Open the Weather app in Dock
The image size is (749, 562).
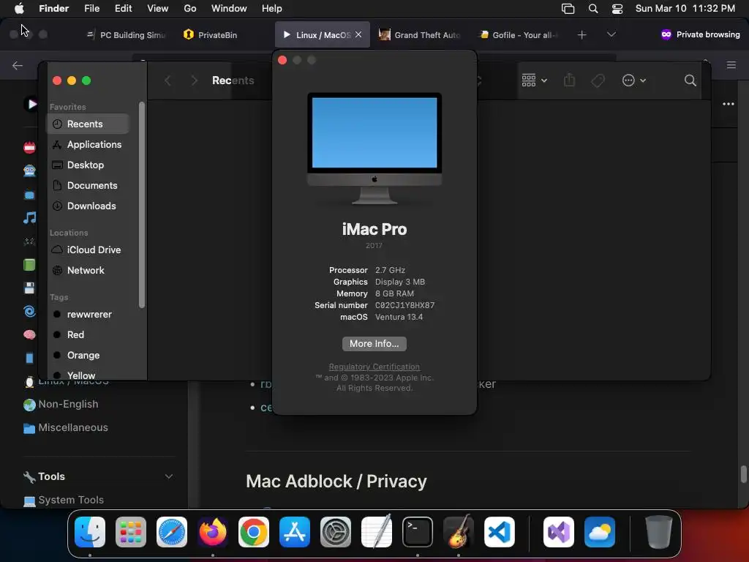pos(600,532)
